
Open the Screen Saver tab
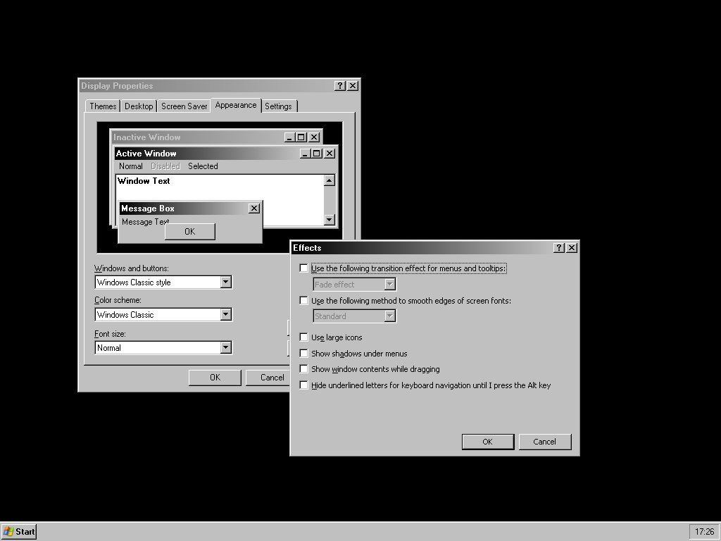(184, 106)
